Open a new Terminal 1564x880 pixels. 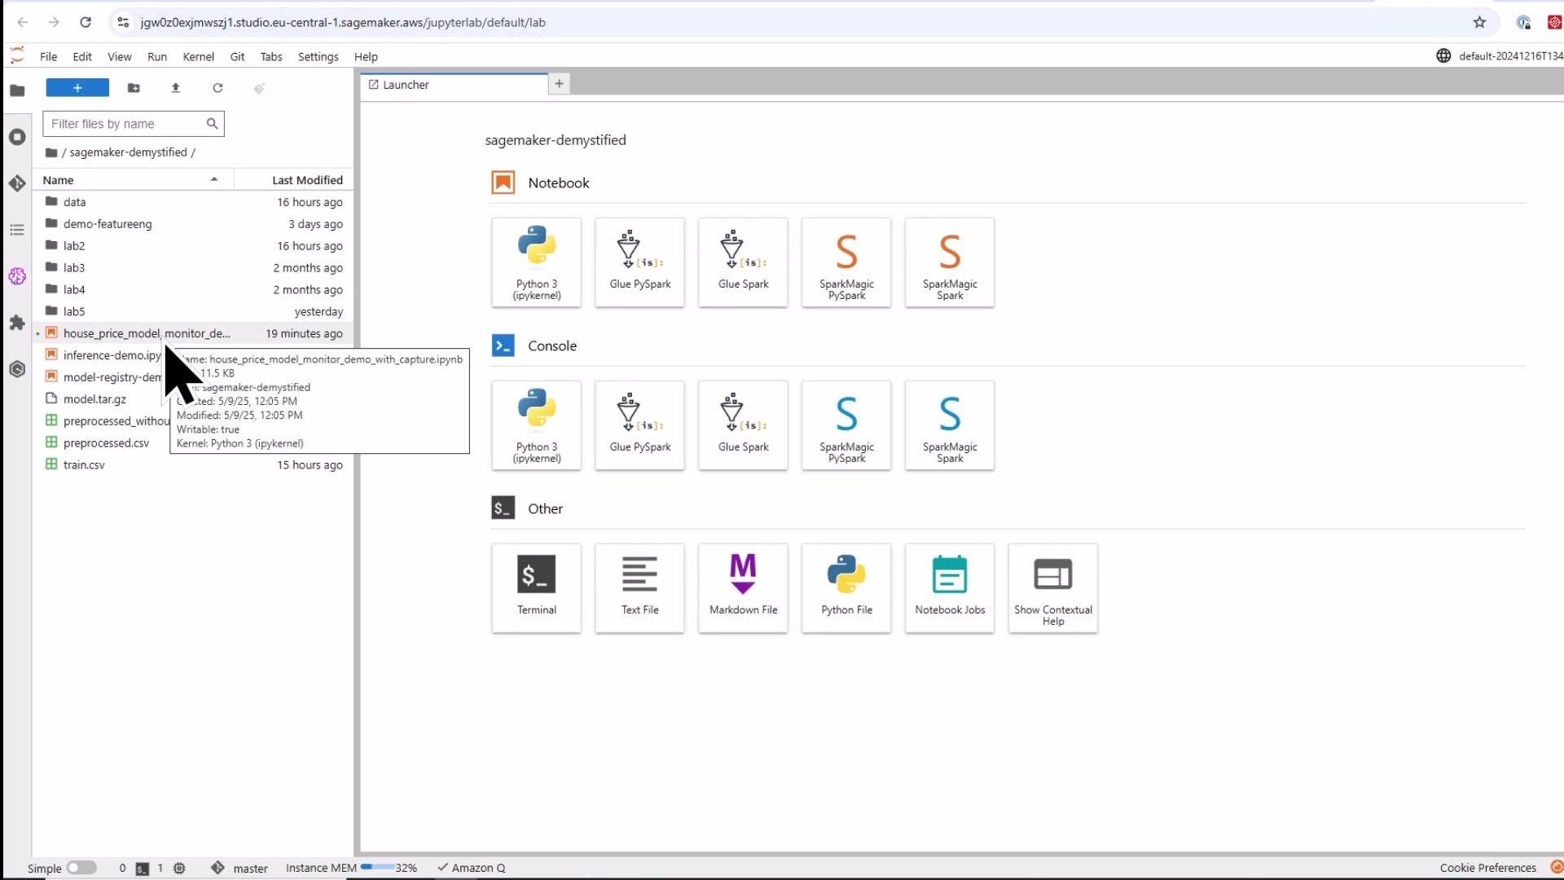[x=536, y=588]
